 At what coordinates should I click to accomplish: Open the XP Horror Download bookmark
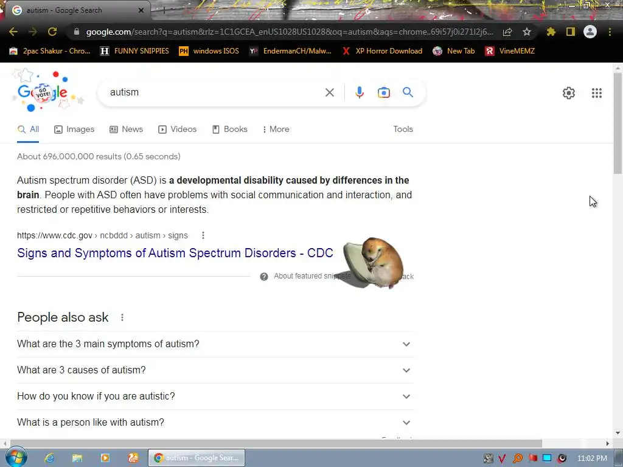tap(382, 51)
